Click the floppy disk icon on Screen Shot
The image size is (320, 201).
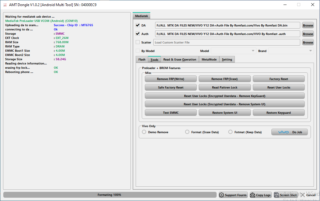coord(277,195)
